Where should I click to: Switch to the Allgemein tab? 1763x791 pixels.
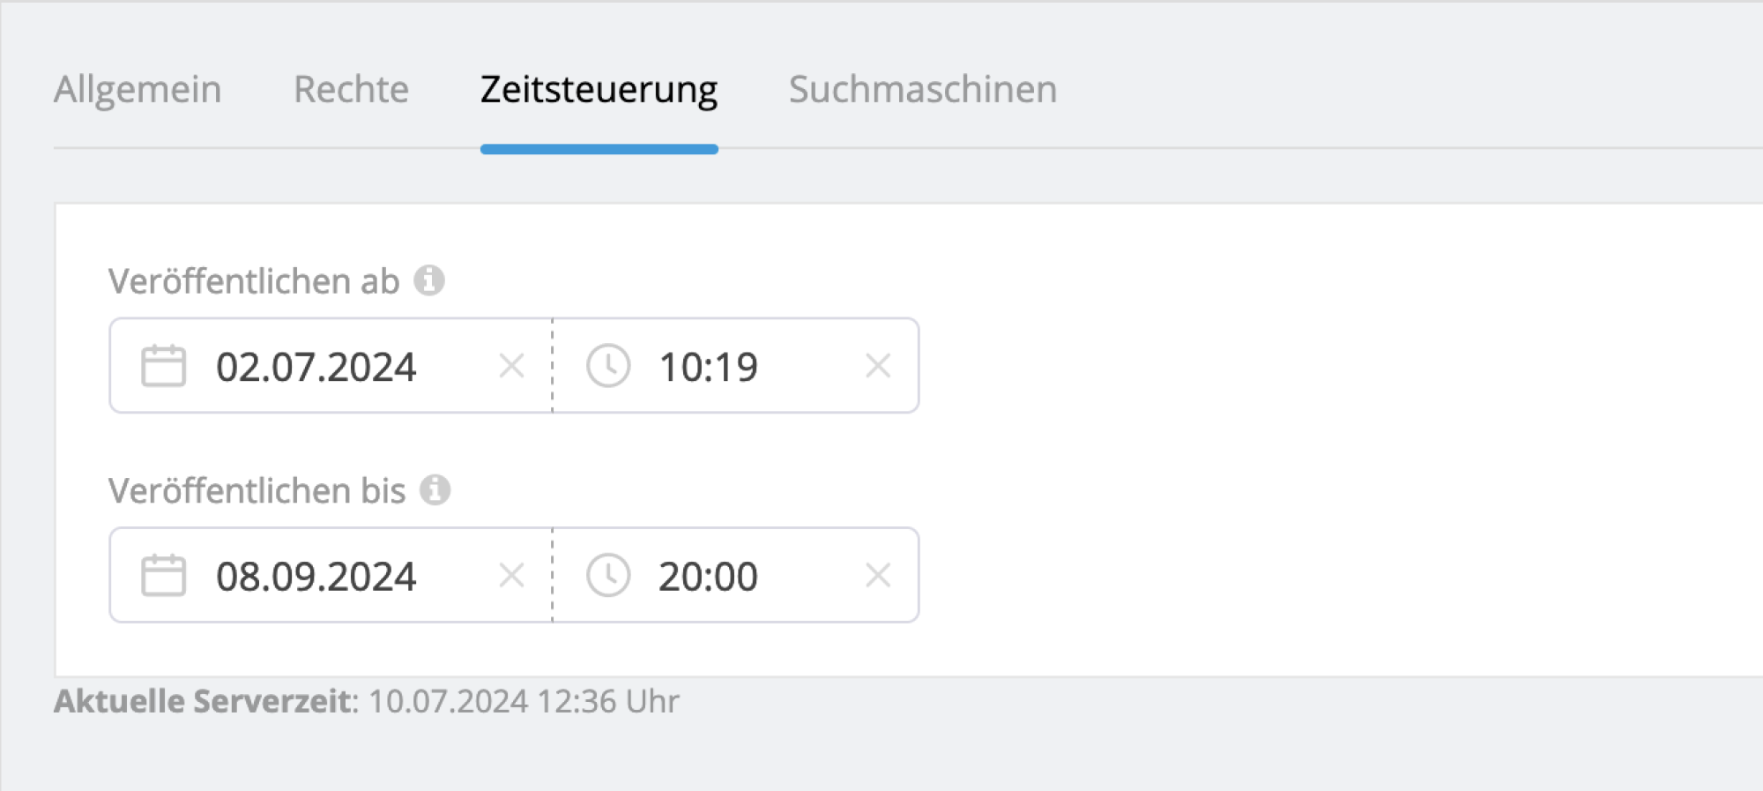(138, 89)
